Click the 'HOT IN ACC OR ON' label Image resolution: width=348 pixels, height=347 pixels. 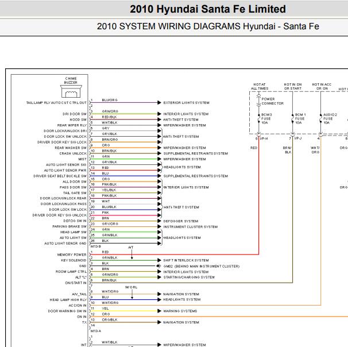(322, 87)
